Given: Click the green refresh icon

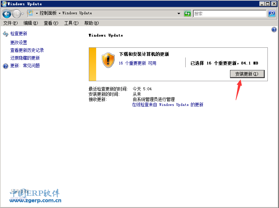Looking at the screenshot, I should (187, 14).
